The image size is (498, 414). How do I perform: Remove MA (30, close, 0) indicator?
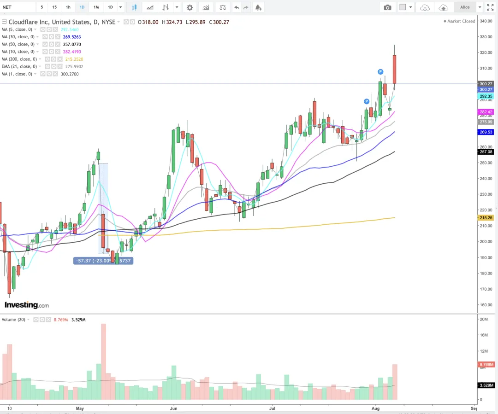pyautogui.click(x=58, y=37)
